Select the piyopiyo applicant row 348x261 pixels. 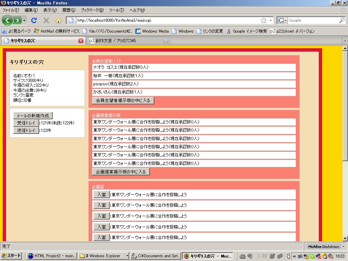[194, 84]
